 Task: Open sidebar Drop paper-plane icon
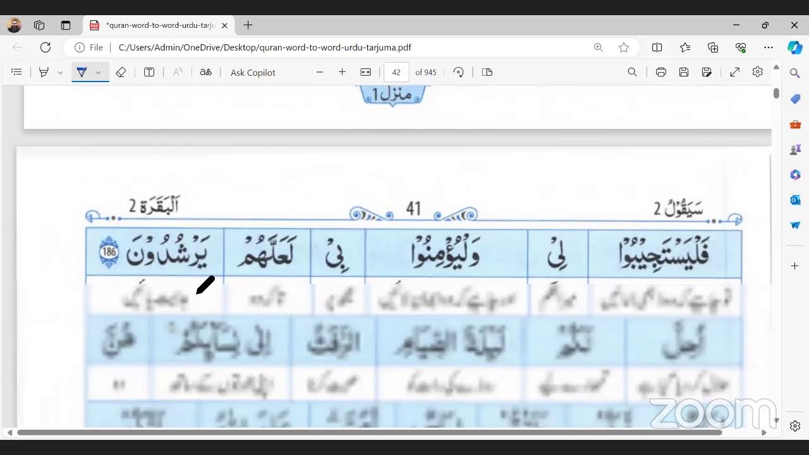point(795,225)
